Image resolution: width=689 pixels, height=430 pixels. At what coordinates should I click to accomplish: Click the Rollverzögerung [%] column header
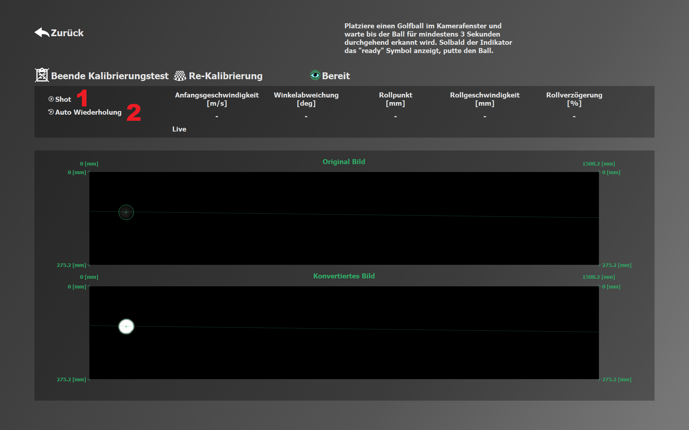pos(574,99)
